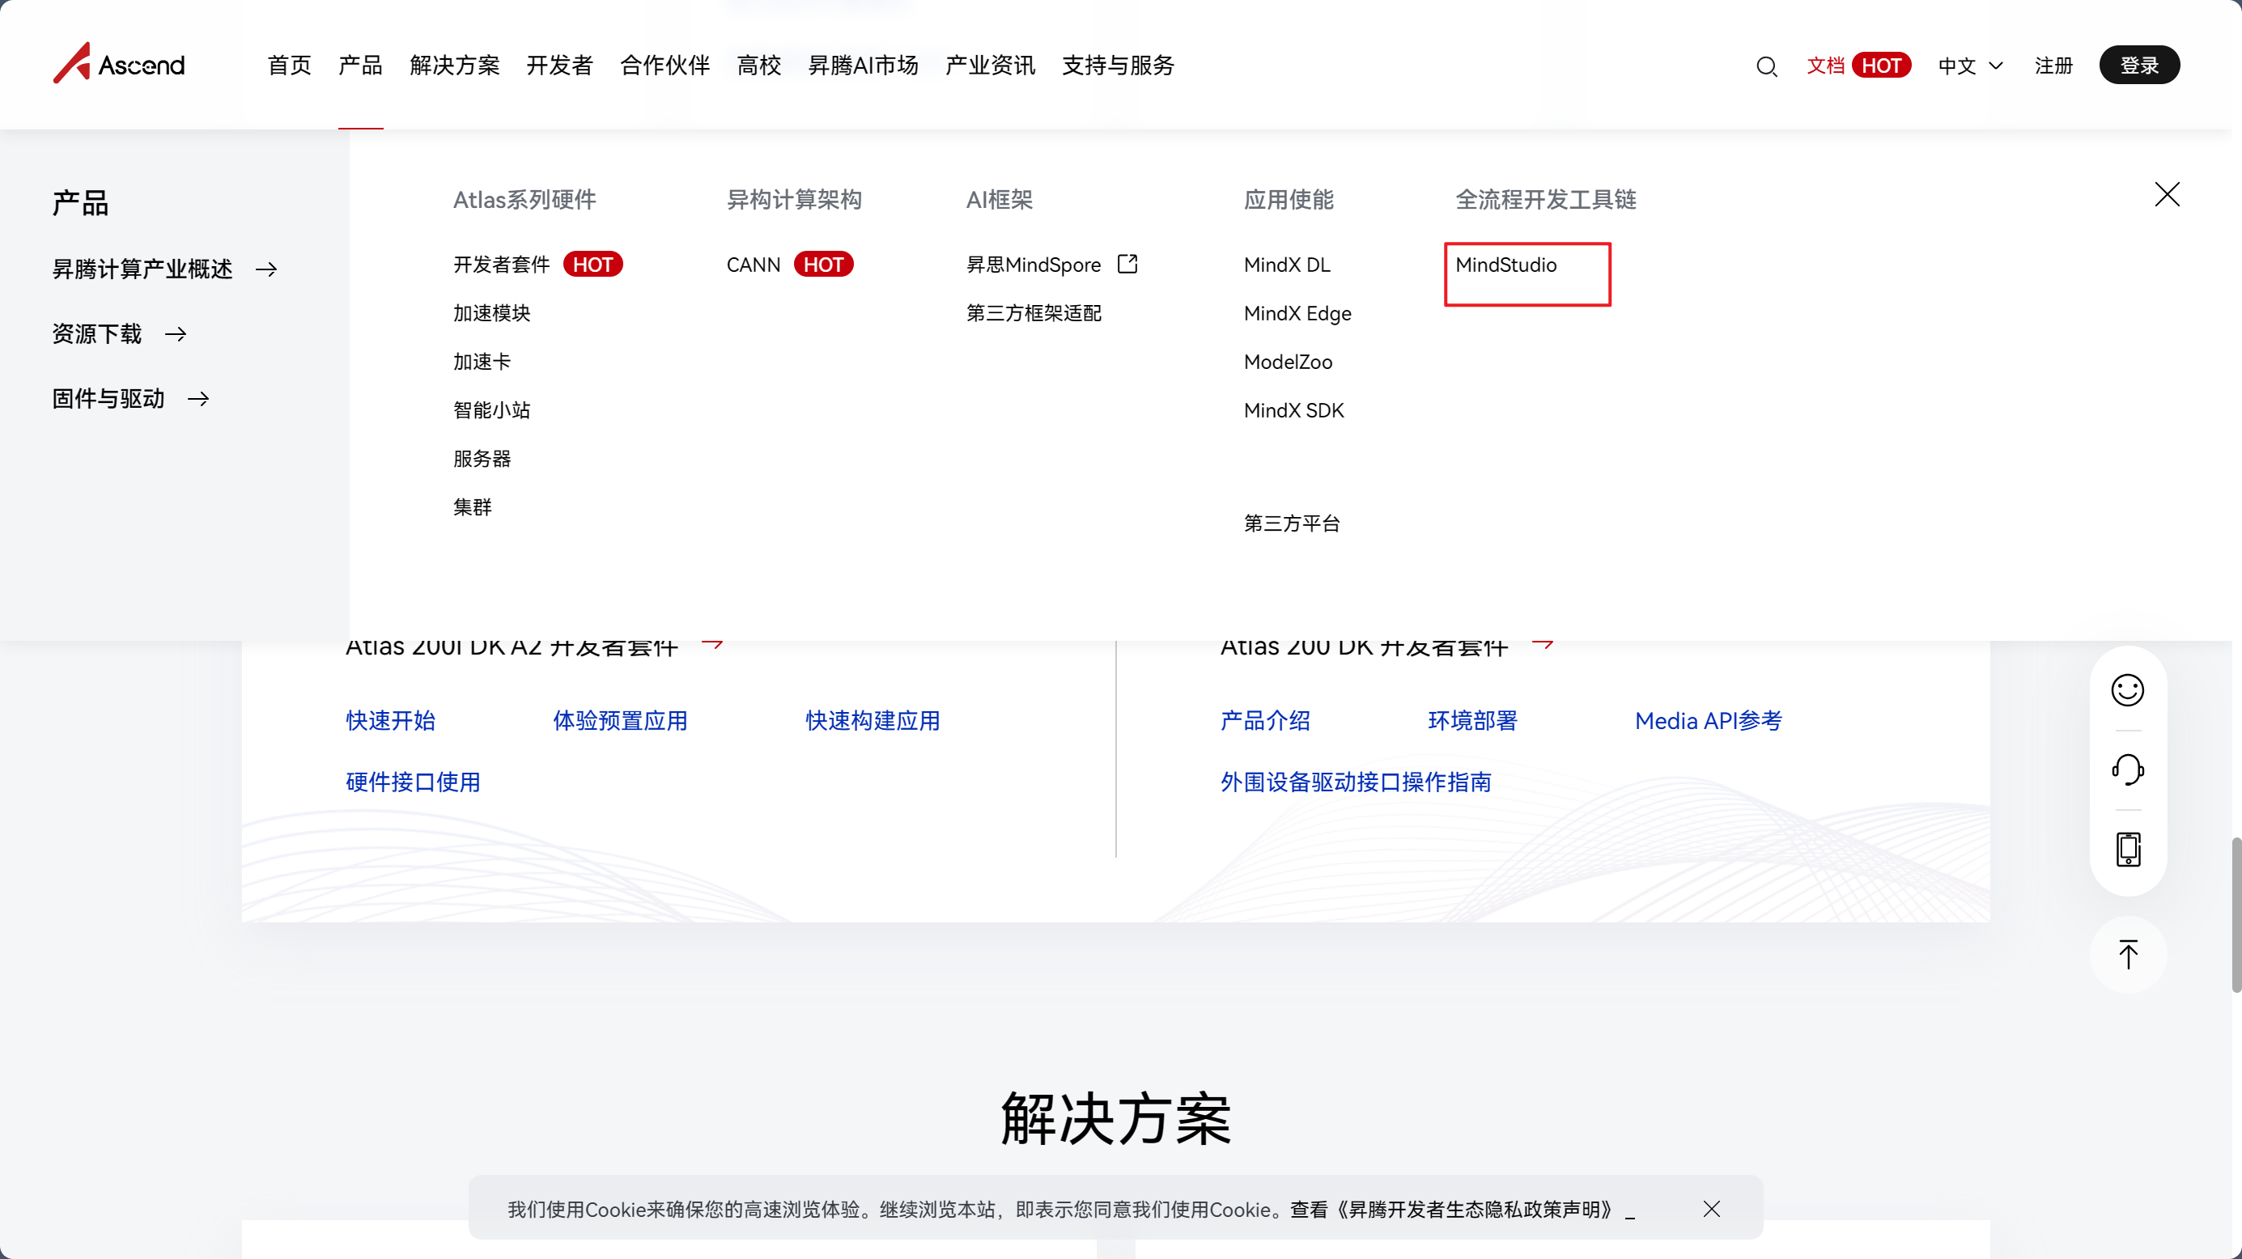Viewport: 2242px width, 1259px height.
Task: Click 快速构建应用 link
Action: pyautogui.click(x=873, y=720)
